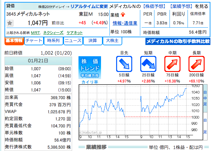This screenshot has width=212, height=151.
Task: Click the 安値 1,006 value
Action: tap(36, 83)
